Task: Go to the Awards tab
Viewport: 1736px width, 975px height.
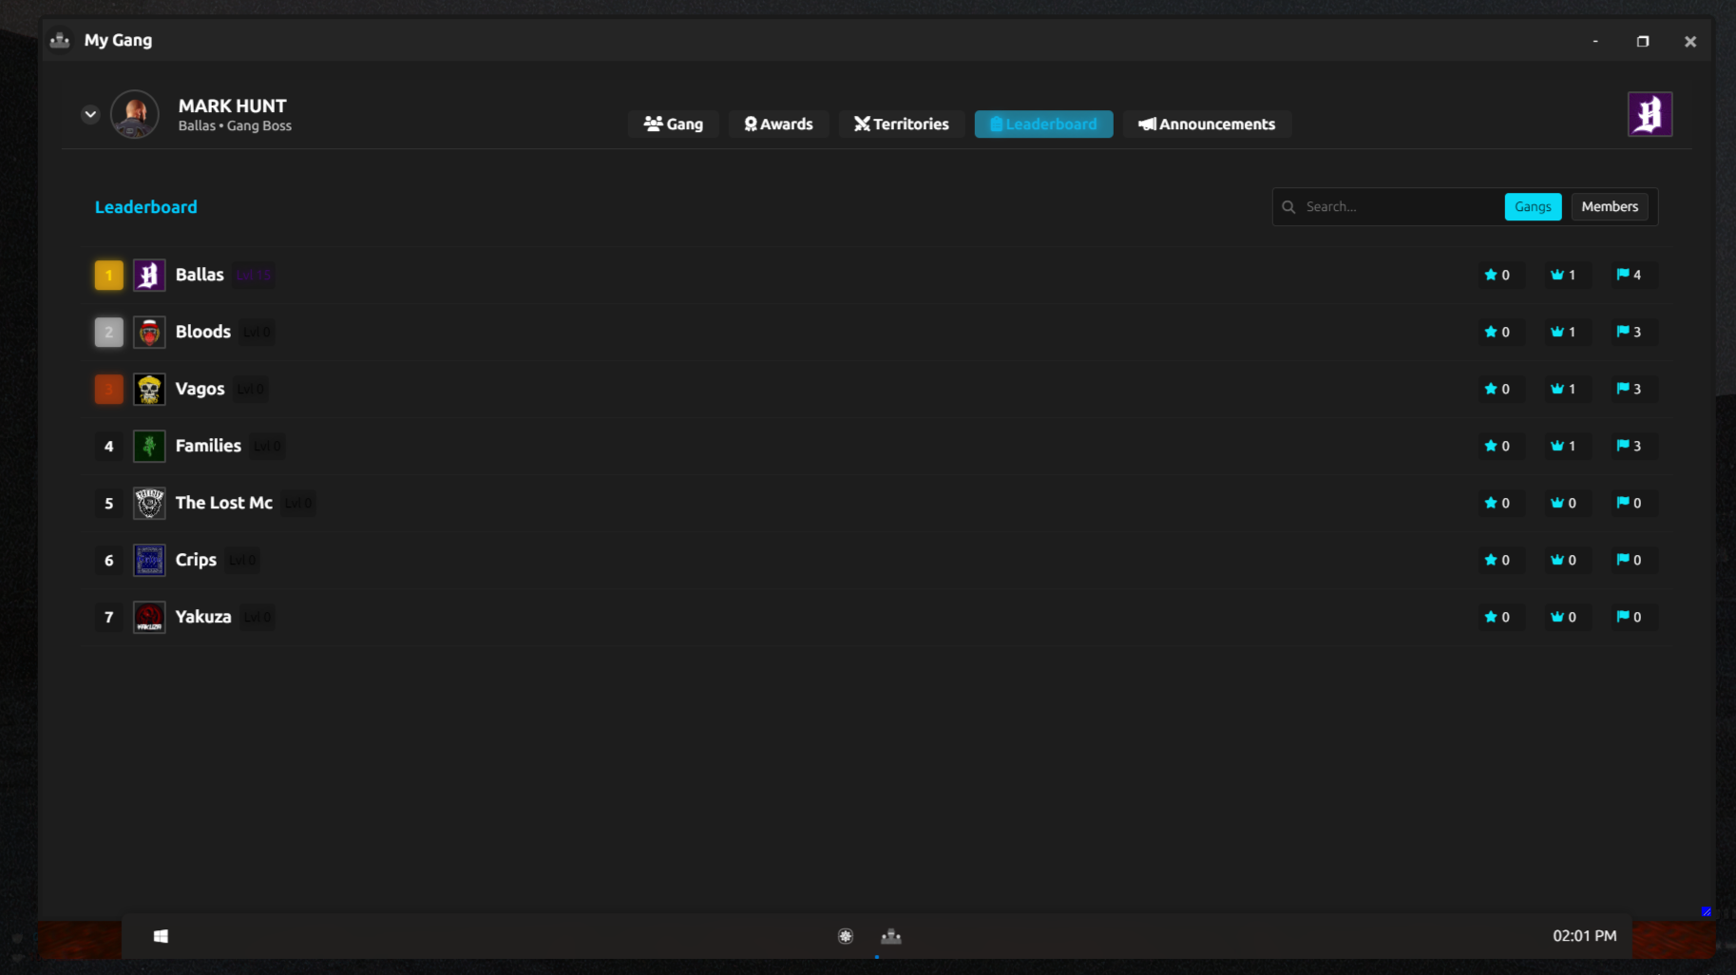Action: coord(778,124)
